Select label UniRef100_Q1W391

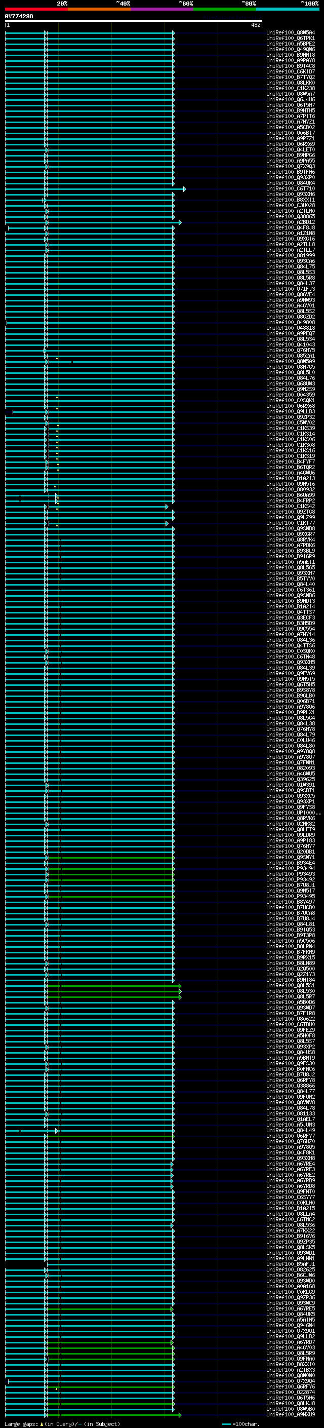pos(291,785)
